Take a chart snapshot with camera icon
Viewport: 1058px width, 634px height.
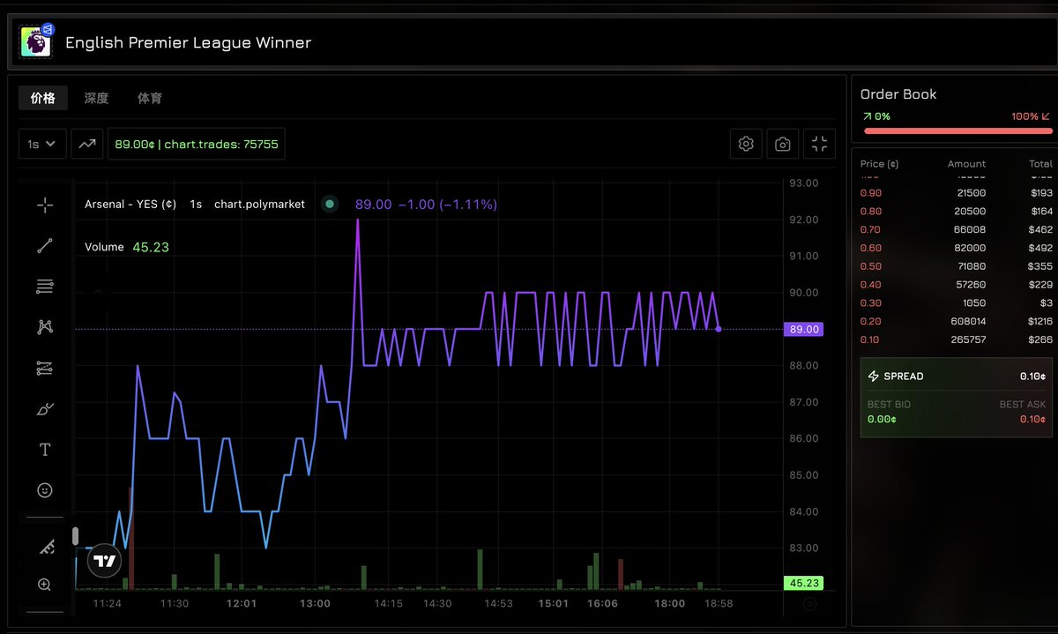tap(783, 144)
